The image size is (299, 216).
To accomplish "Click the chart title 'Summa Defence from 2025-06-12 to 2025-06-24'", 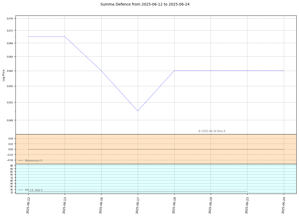I will click(x=145, y=4).
